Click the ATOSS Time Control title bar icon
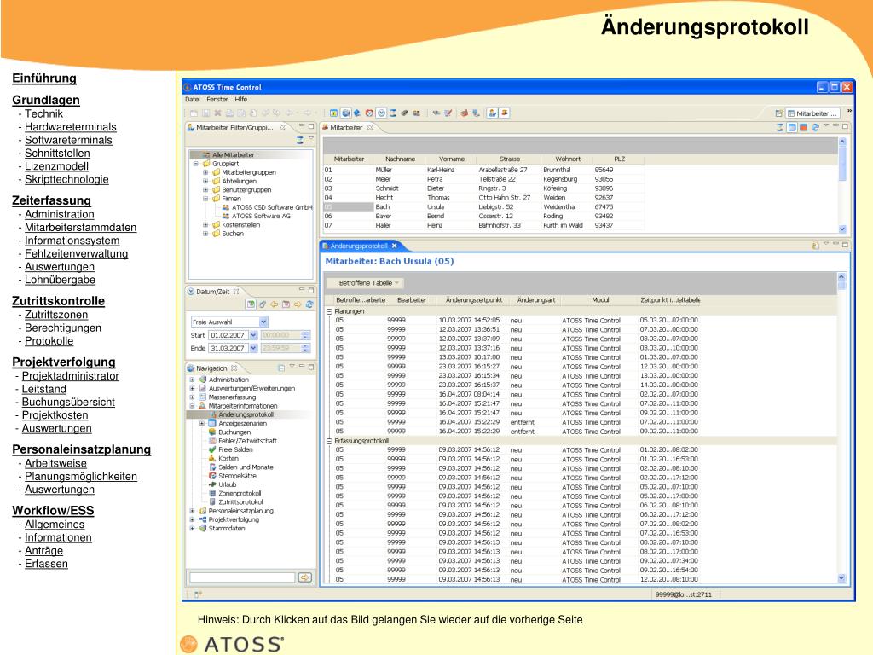The image size is (873, 655). pyautogui.click(x=188, y=87)
